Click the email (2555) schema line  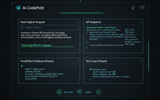pyautogui.click(x=31, y=79)
